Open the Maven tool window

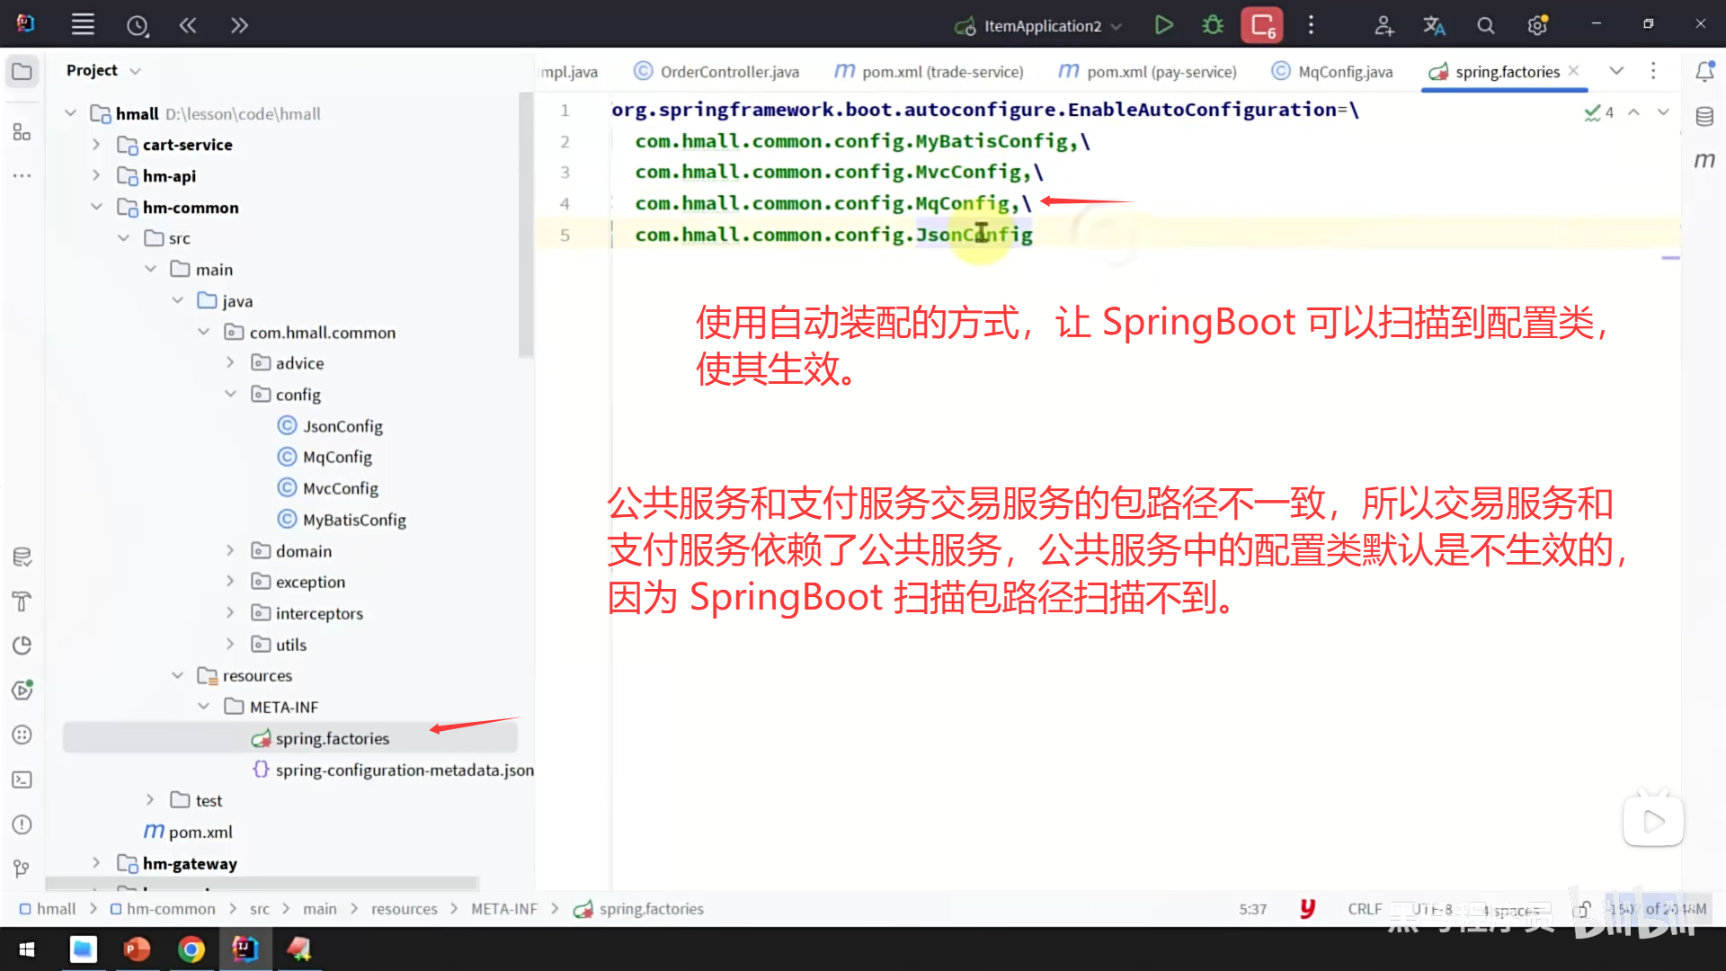tap(1704, 161)
